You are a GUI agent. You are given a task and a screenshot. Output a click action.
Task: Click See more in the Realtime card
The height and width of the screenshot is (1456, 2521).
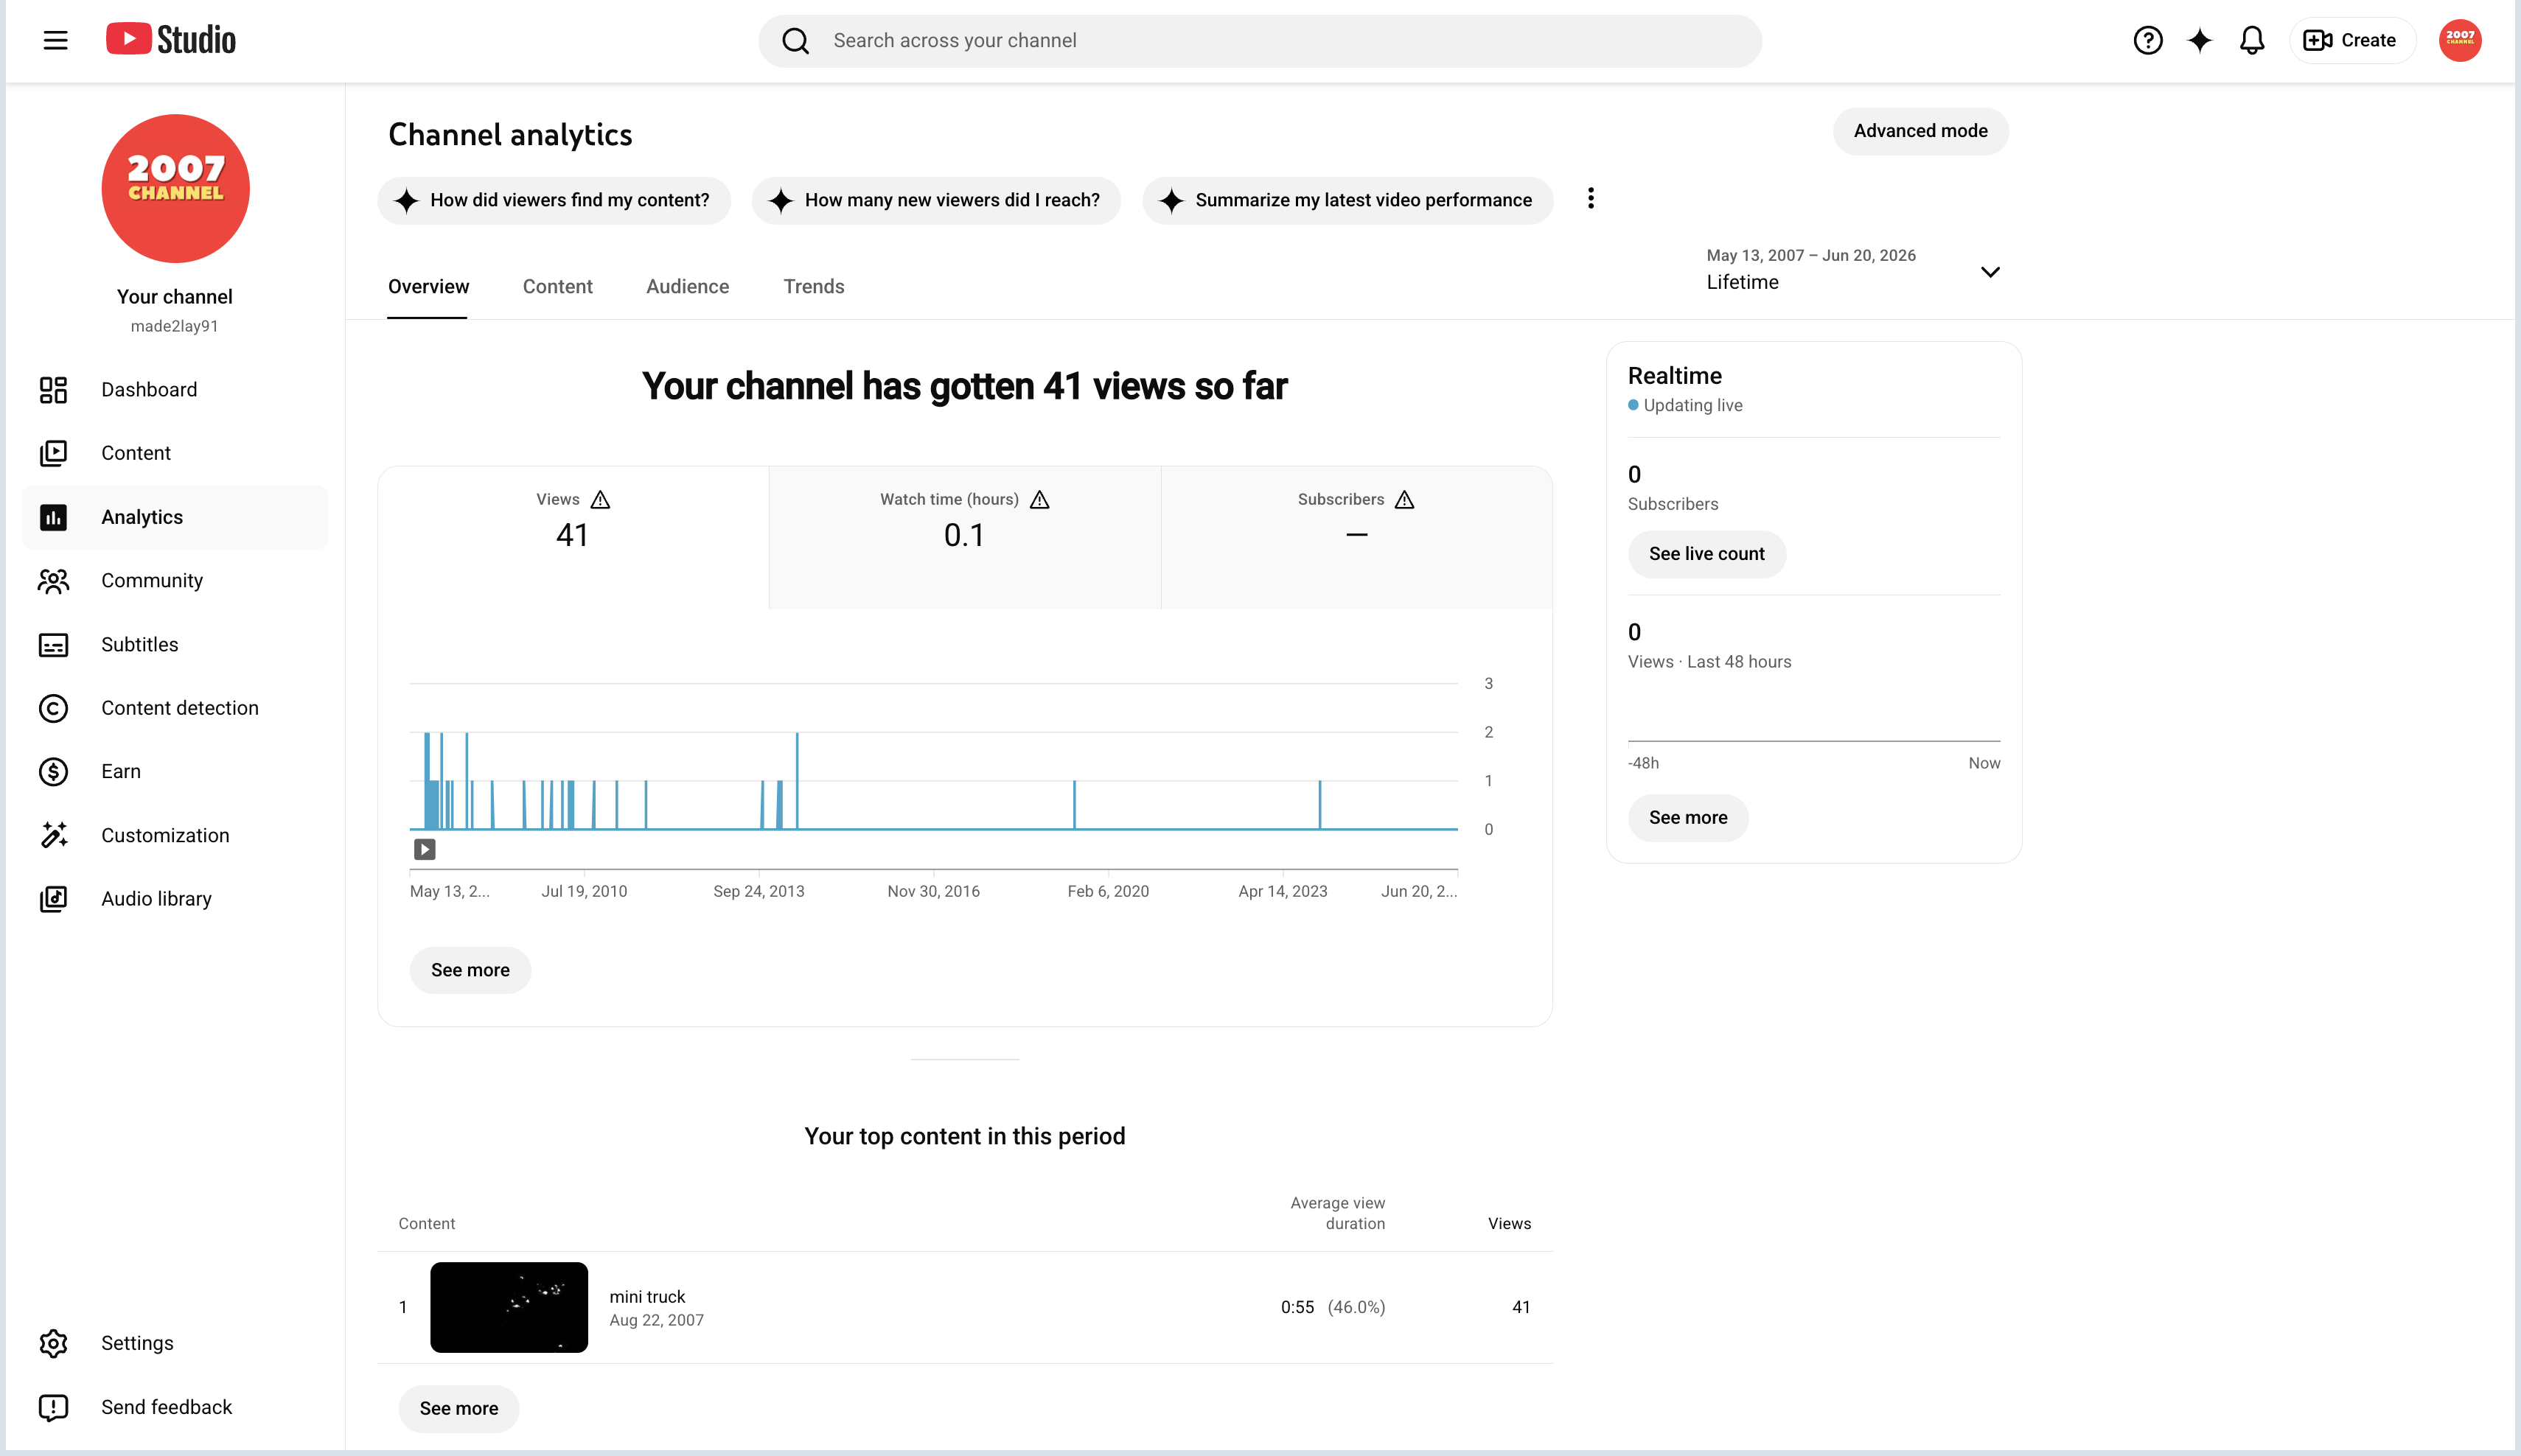(1688, 818)
